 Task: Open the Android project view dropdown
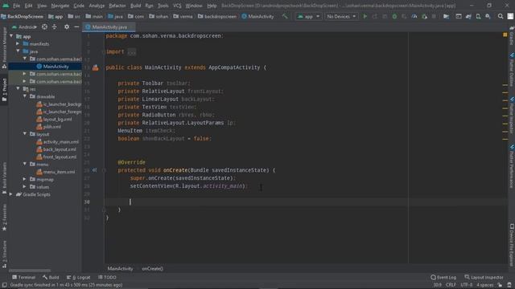[24, 26]
